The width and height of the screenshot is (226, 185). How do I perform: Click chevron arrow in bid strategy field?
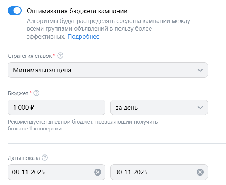click(200, 70)
